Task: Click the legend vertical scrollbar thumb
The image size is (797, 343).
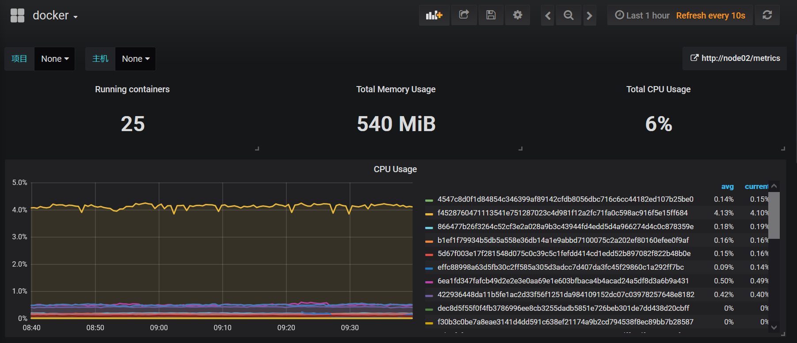Action: coord(774,215)
